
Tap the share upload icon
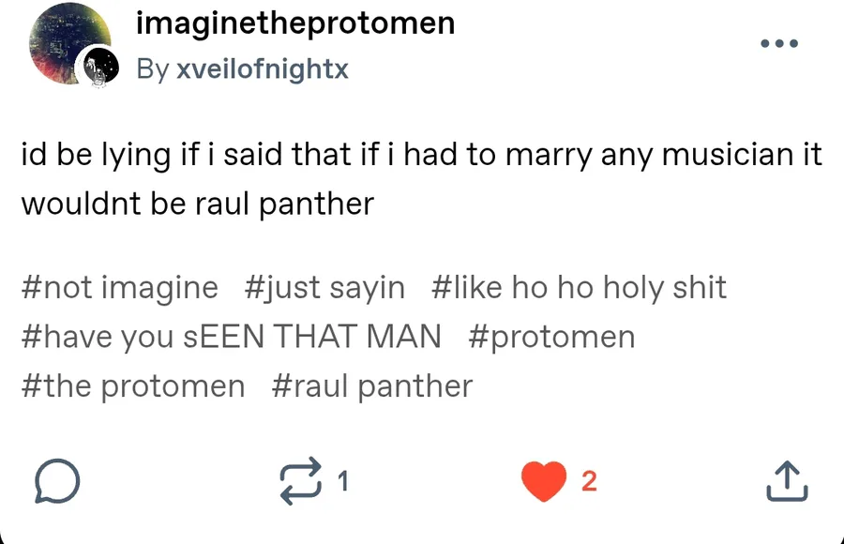pos(787,482)
